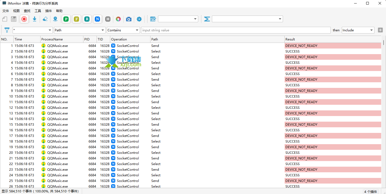Toggle the gray H events filter
Image resolution: width=386 pixels, height=194 pixels.
pos(108,19)
